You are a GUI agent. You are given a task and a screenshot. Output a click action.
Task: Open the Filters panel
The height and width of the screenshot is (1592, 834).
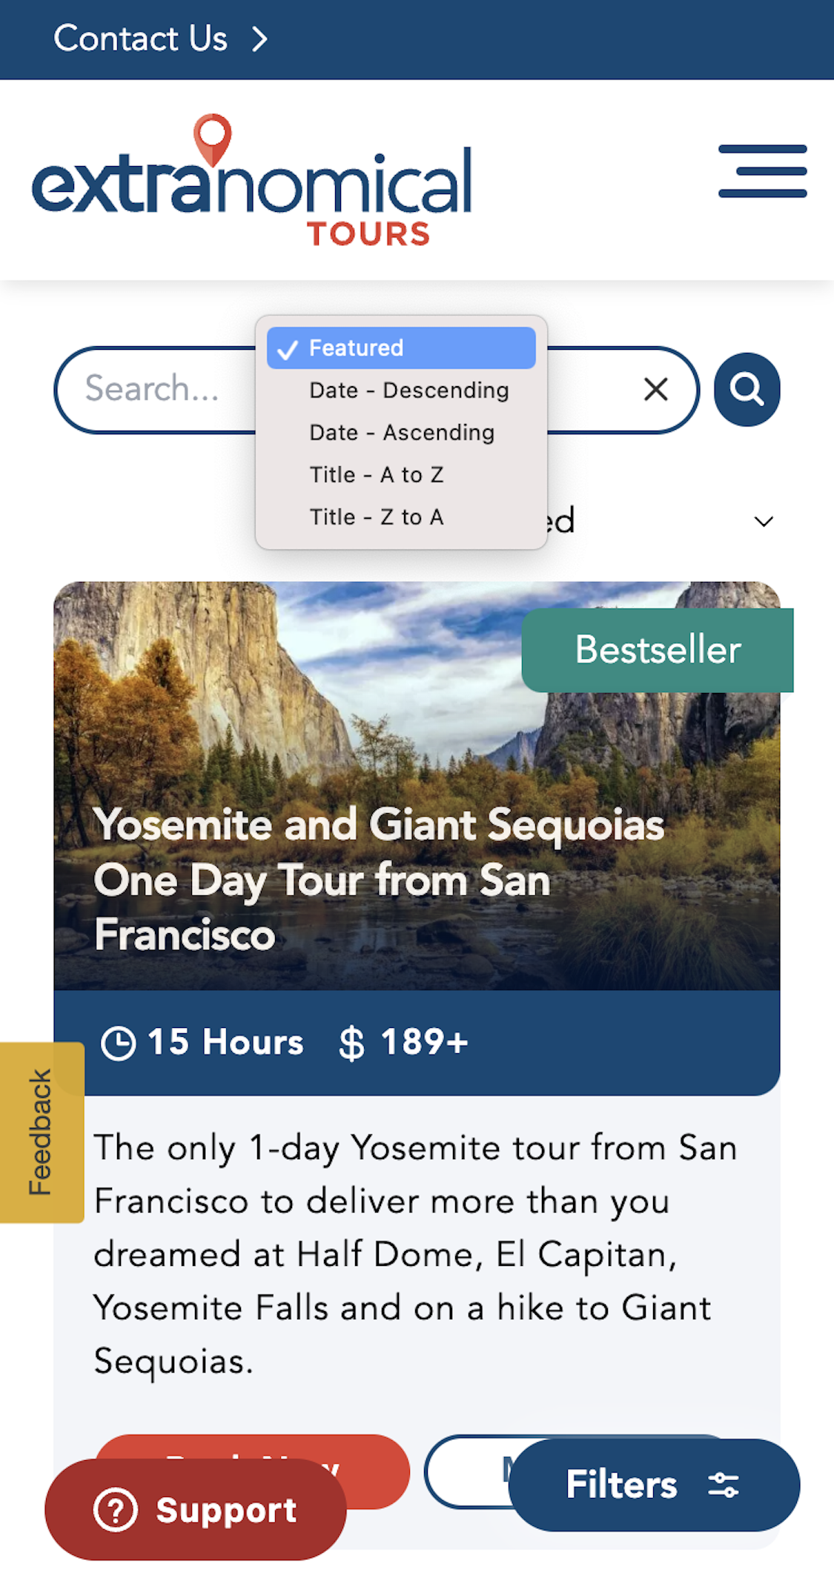(x=623, y=1485)
